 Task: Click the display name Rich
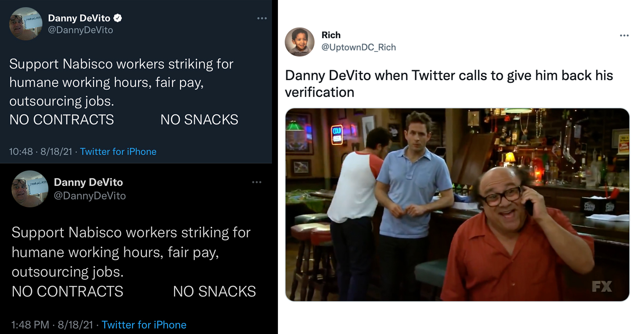point(331,35)
